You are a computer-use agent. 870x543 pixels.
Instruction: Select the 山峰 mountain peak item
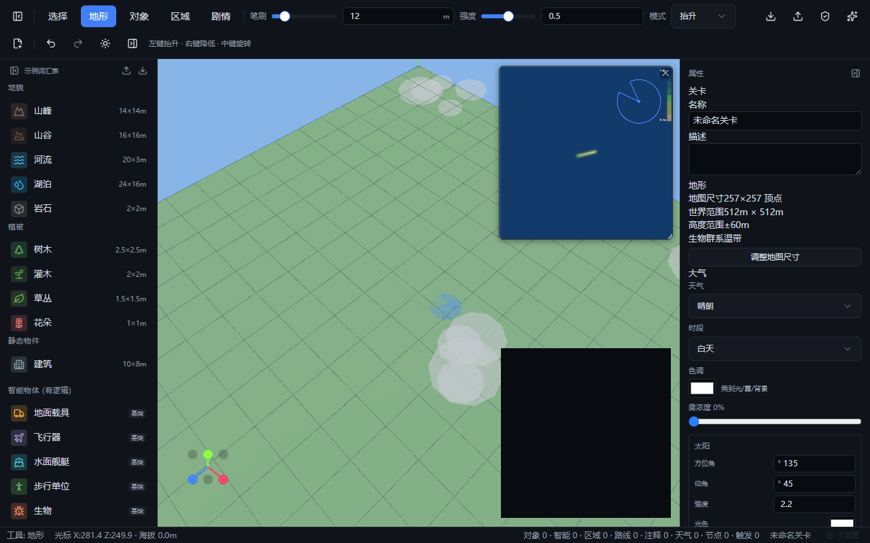pos(79,111)
